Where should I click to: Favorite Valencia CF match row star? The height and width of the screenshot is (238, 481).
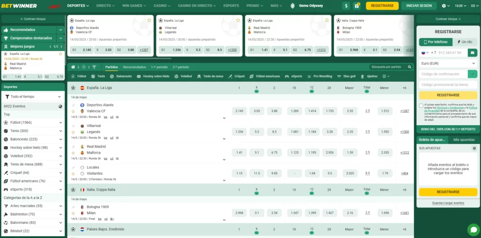73,112
